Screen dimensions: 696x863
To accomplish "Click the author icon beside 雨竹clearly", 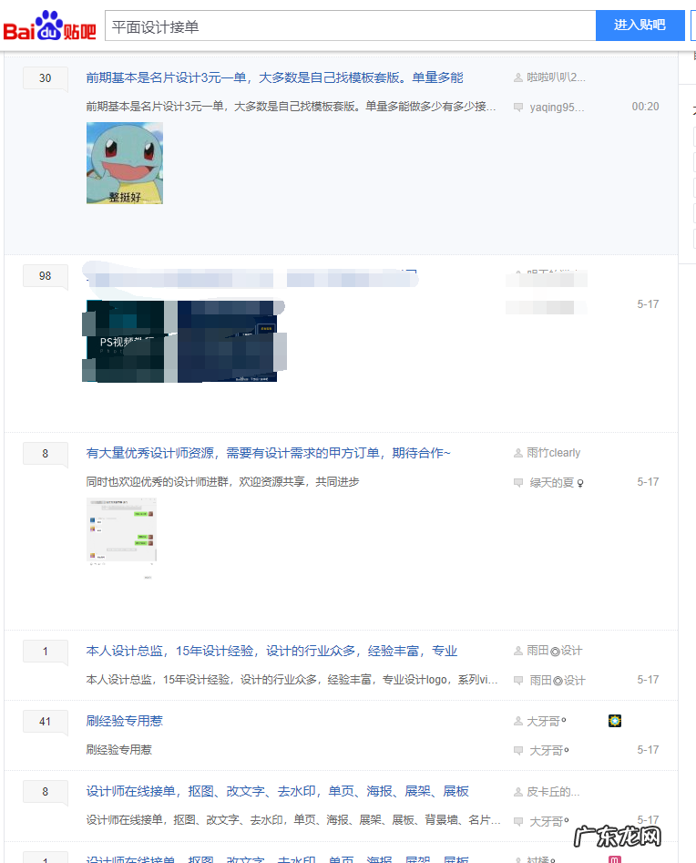I will pyautogui.click(x=518, y=453).
